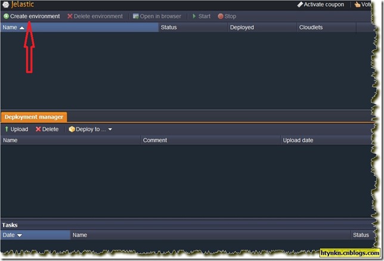
Task: Click the Tasks panel title
Action: [x=10, y=225]
